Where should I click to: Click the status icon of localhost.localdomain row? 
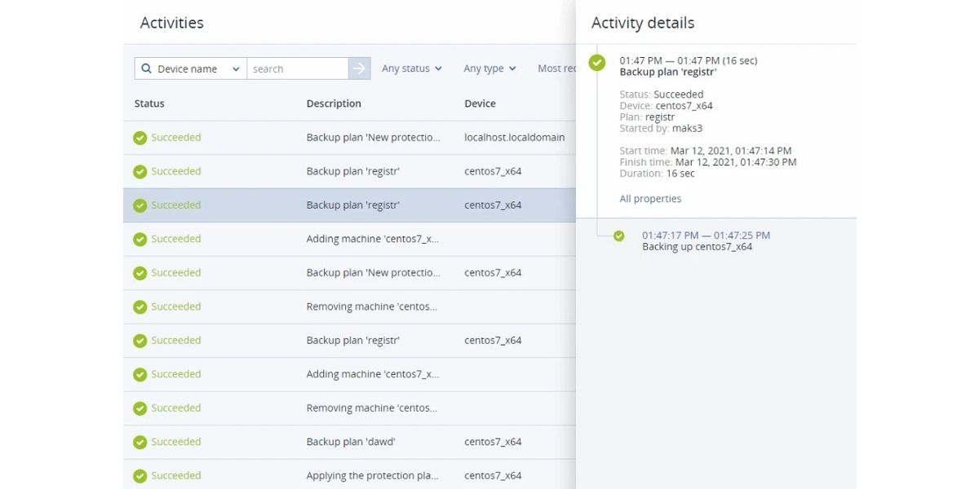(x=140, y=138)
